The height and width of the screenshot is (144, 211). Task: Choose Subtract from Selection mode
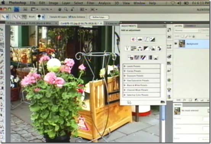click(24, 17)
